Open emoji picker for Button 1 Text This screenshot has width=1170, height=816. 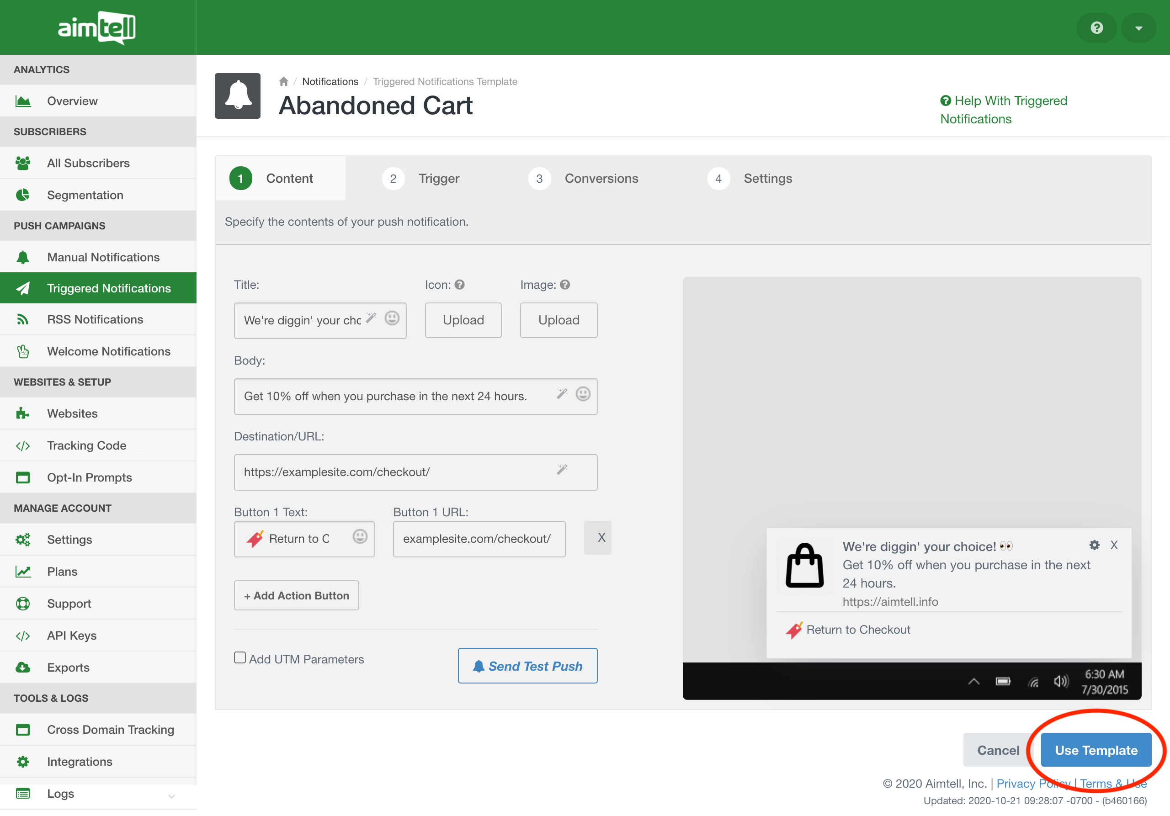click(360, 536)
